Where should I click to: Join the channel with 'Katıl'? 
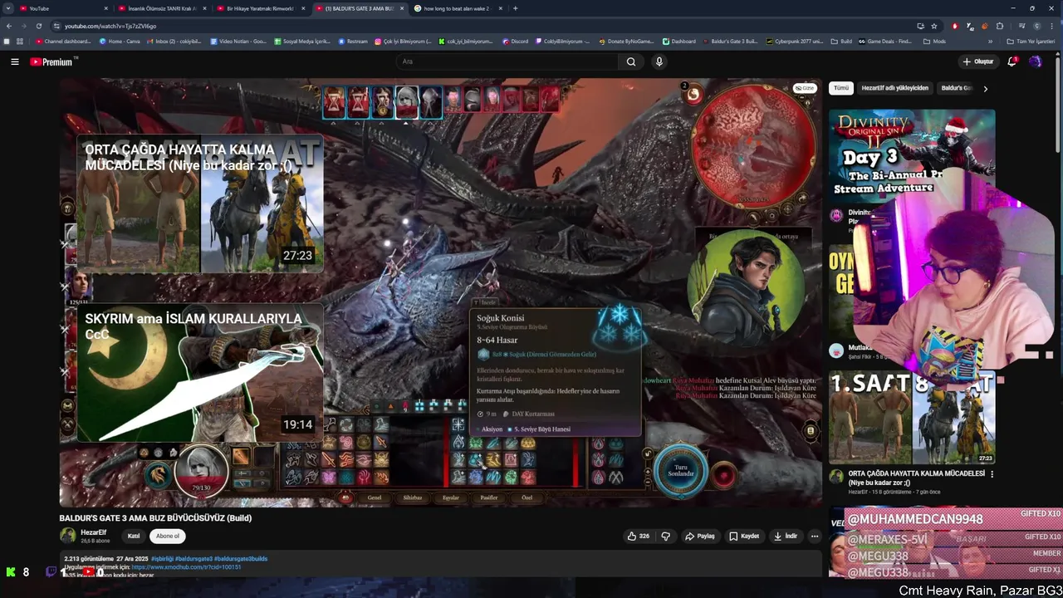(134, 536)
